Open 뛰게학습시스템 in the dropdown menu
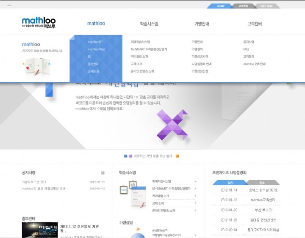The width and height of the screenshot is (305, 238). [140, 42]
